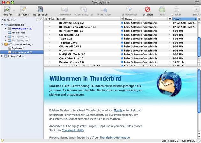Image resolution: width=201 pixels, height=143 pixels.
Task: Select the Junk-E-Mail folder
Action: click(19, 33)
